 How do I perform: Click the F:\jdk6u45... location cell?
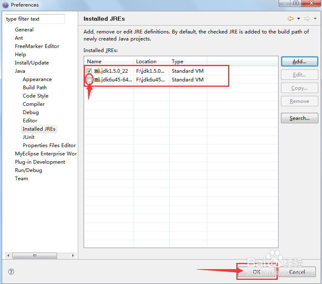point(151,79)
